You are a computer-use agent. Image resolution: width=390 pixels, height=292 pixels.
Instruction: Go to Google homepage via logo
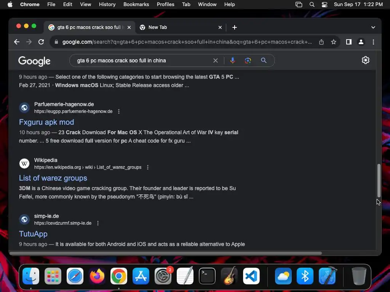pyautogui.click(x=34, y=61)
